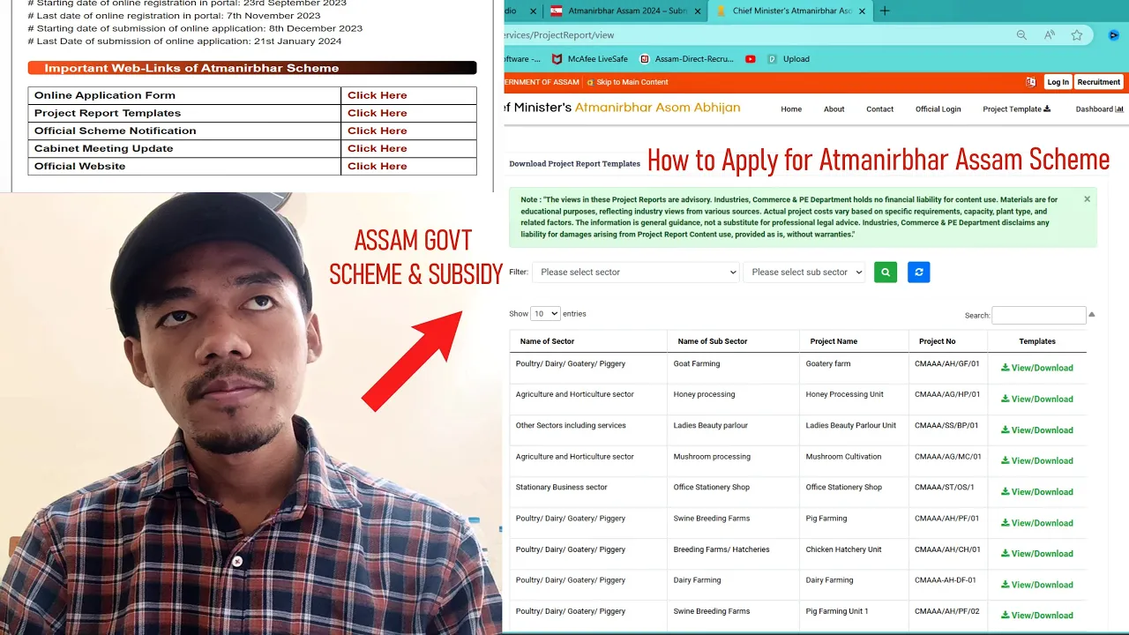Click View/Download for Chicken Hatchery Unit
This screenshot has height=635, width=1129.
[1037, 554]
